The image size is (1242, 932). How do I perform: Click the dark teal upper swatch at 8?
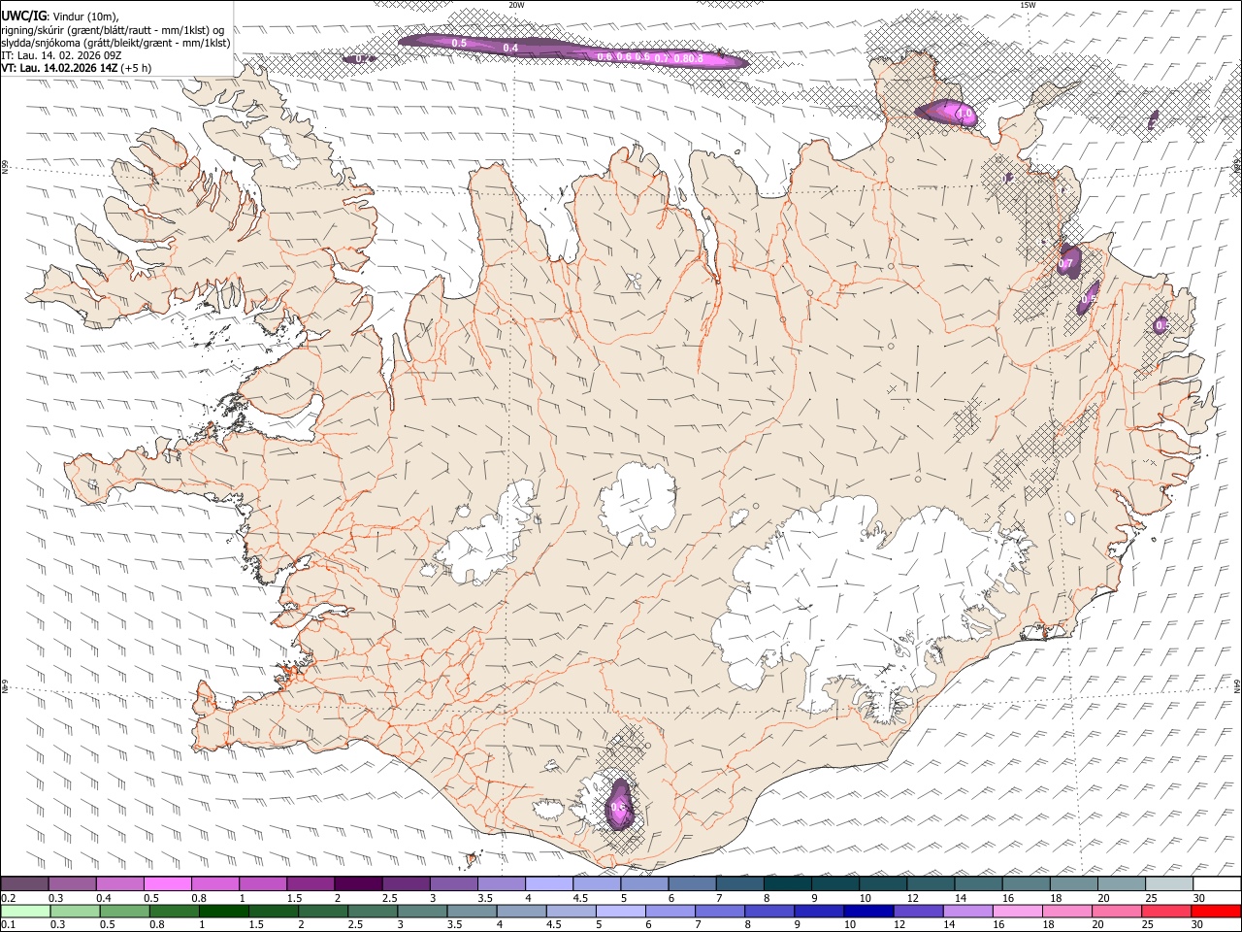pos(787,883)
